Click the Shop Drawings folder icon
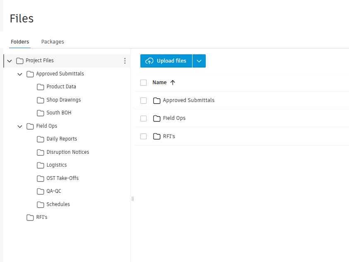The image size is (349, 262). pyautogui.click(x=40, y=100)
